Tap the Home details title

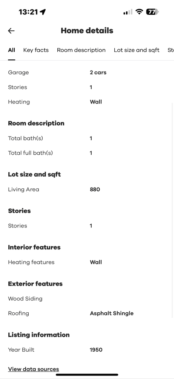[87, 31]
